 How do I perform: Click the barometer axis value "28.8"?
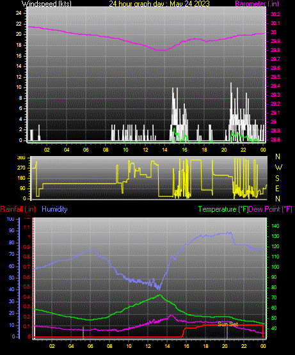pos(275,139)
